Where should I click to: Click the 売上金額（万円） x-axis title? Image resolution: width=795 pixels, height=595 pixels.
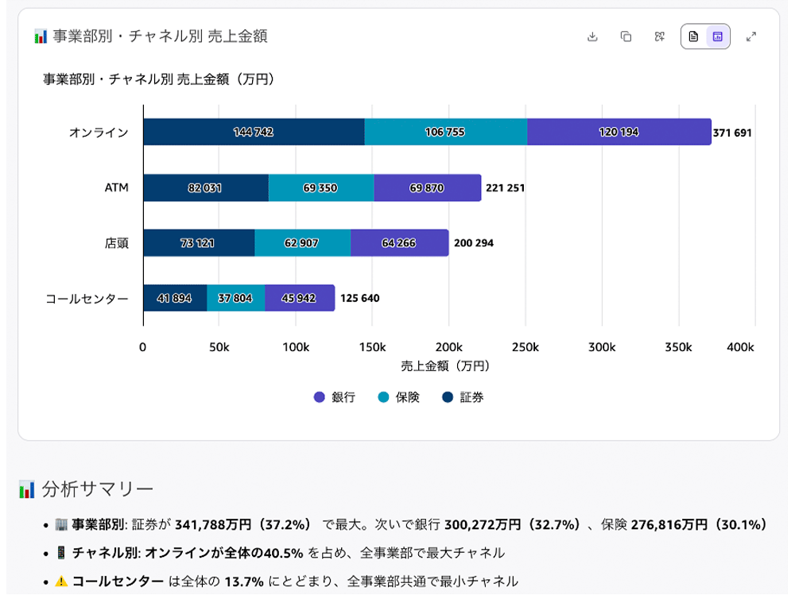pyautogui.click(x=446, y=366)
